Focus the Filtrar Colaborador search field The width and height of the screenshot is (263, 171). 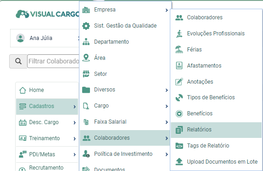53,61
